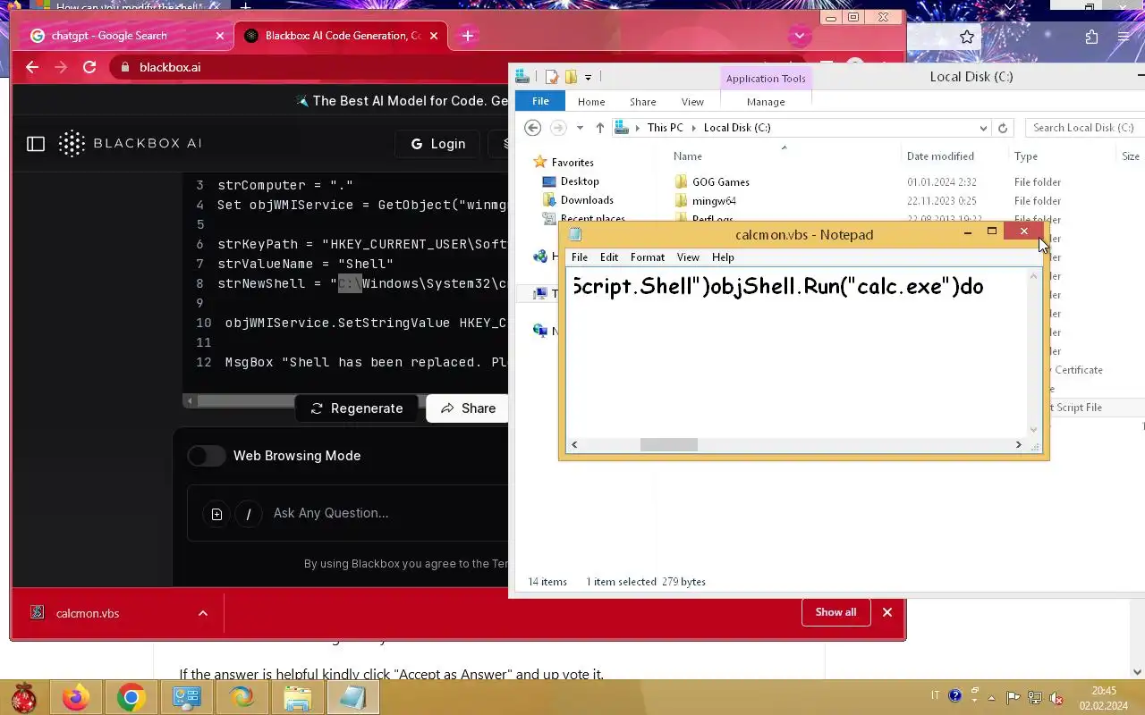Switch to the Blackbox AI Code Generation tab
The width and height of the screenshot is (1145, 715).
coord(340,36)
